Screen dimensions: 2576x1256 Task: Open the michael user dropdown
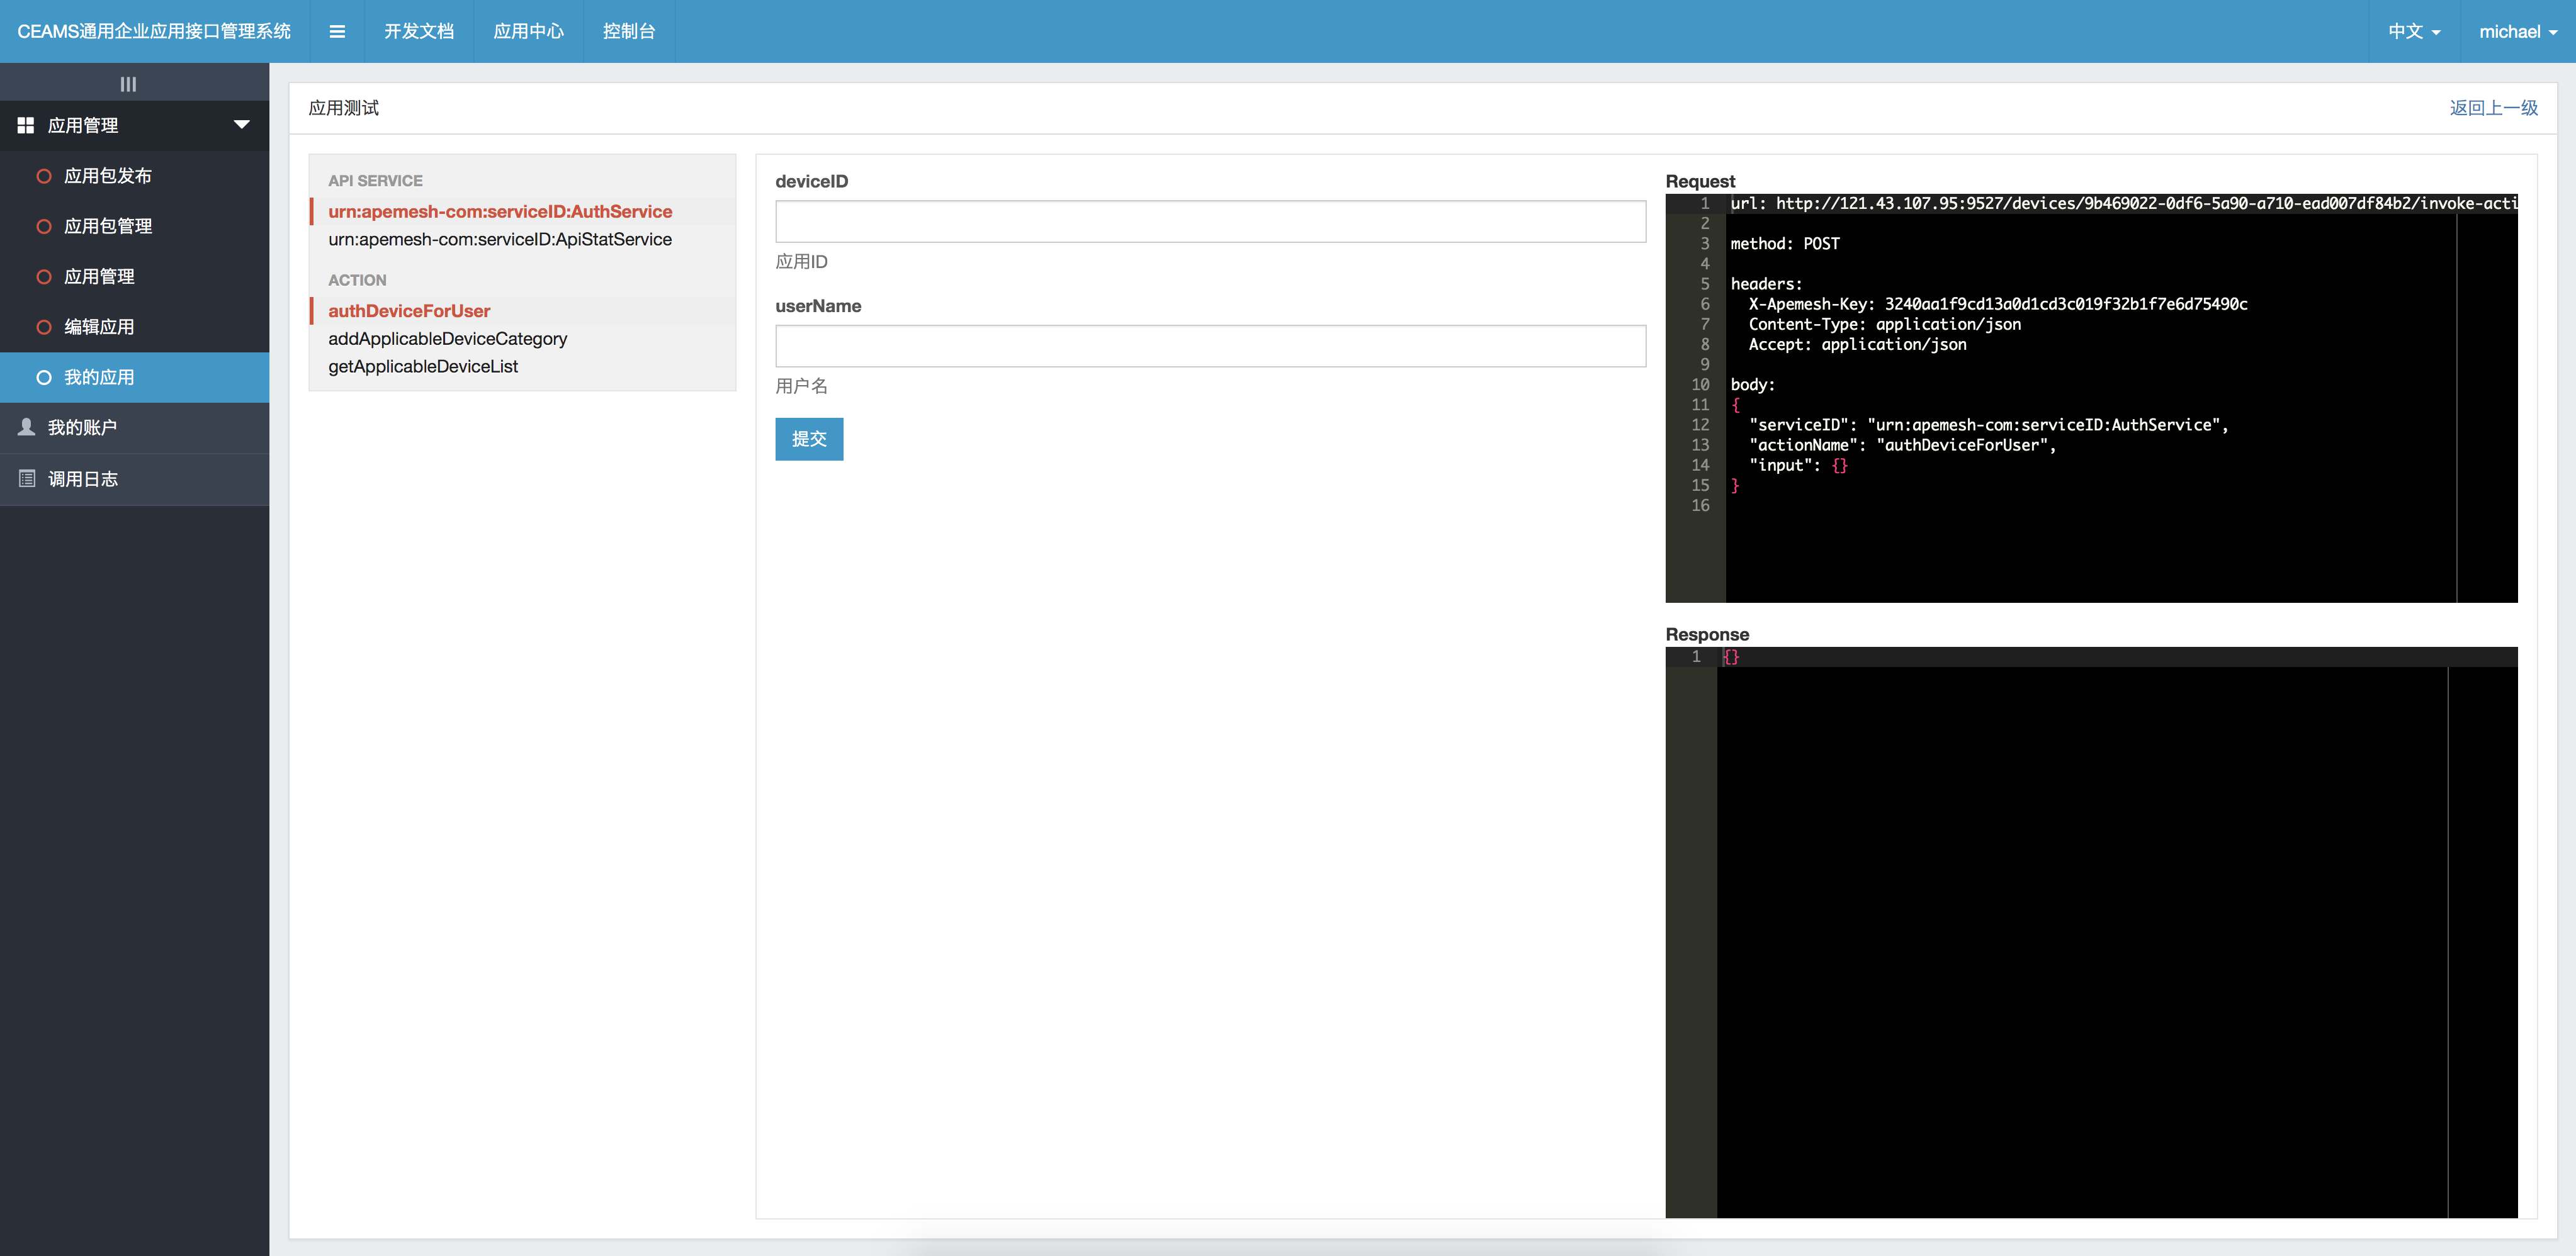(x=2518, y=31)
